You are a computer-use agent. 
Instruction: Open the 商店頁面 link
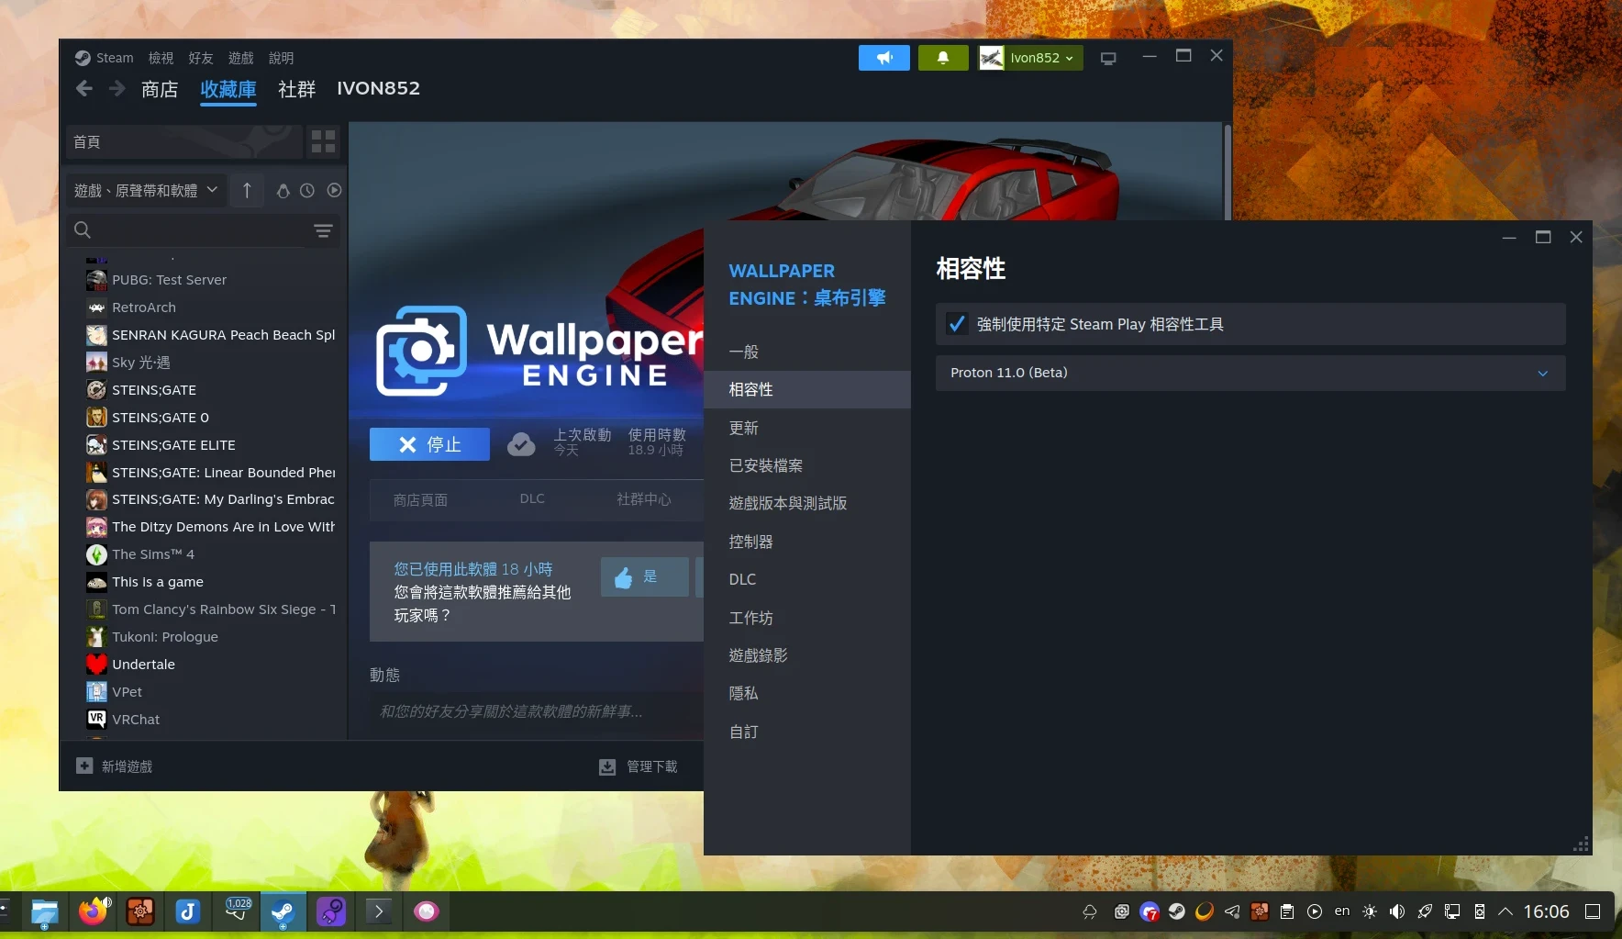click(420, 499)
